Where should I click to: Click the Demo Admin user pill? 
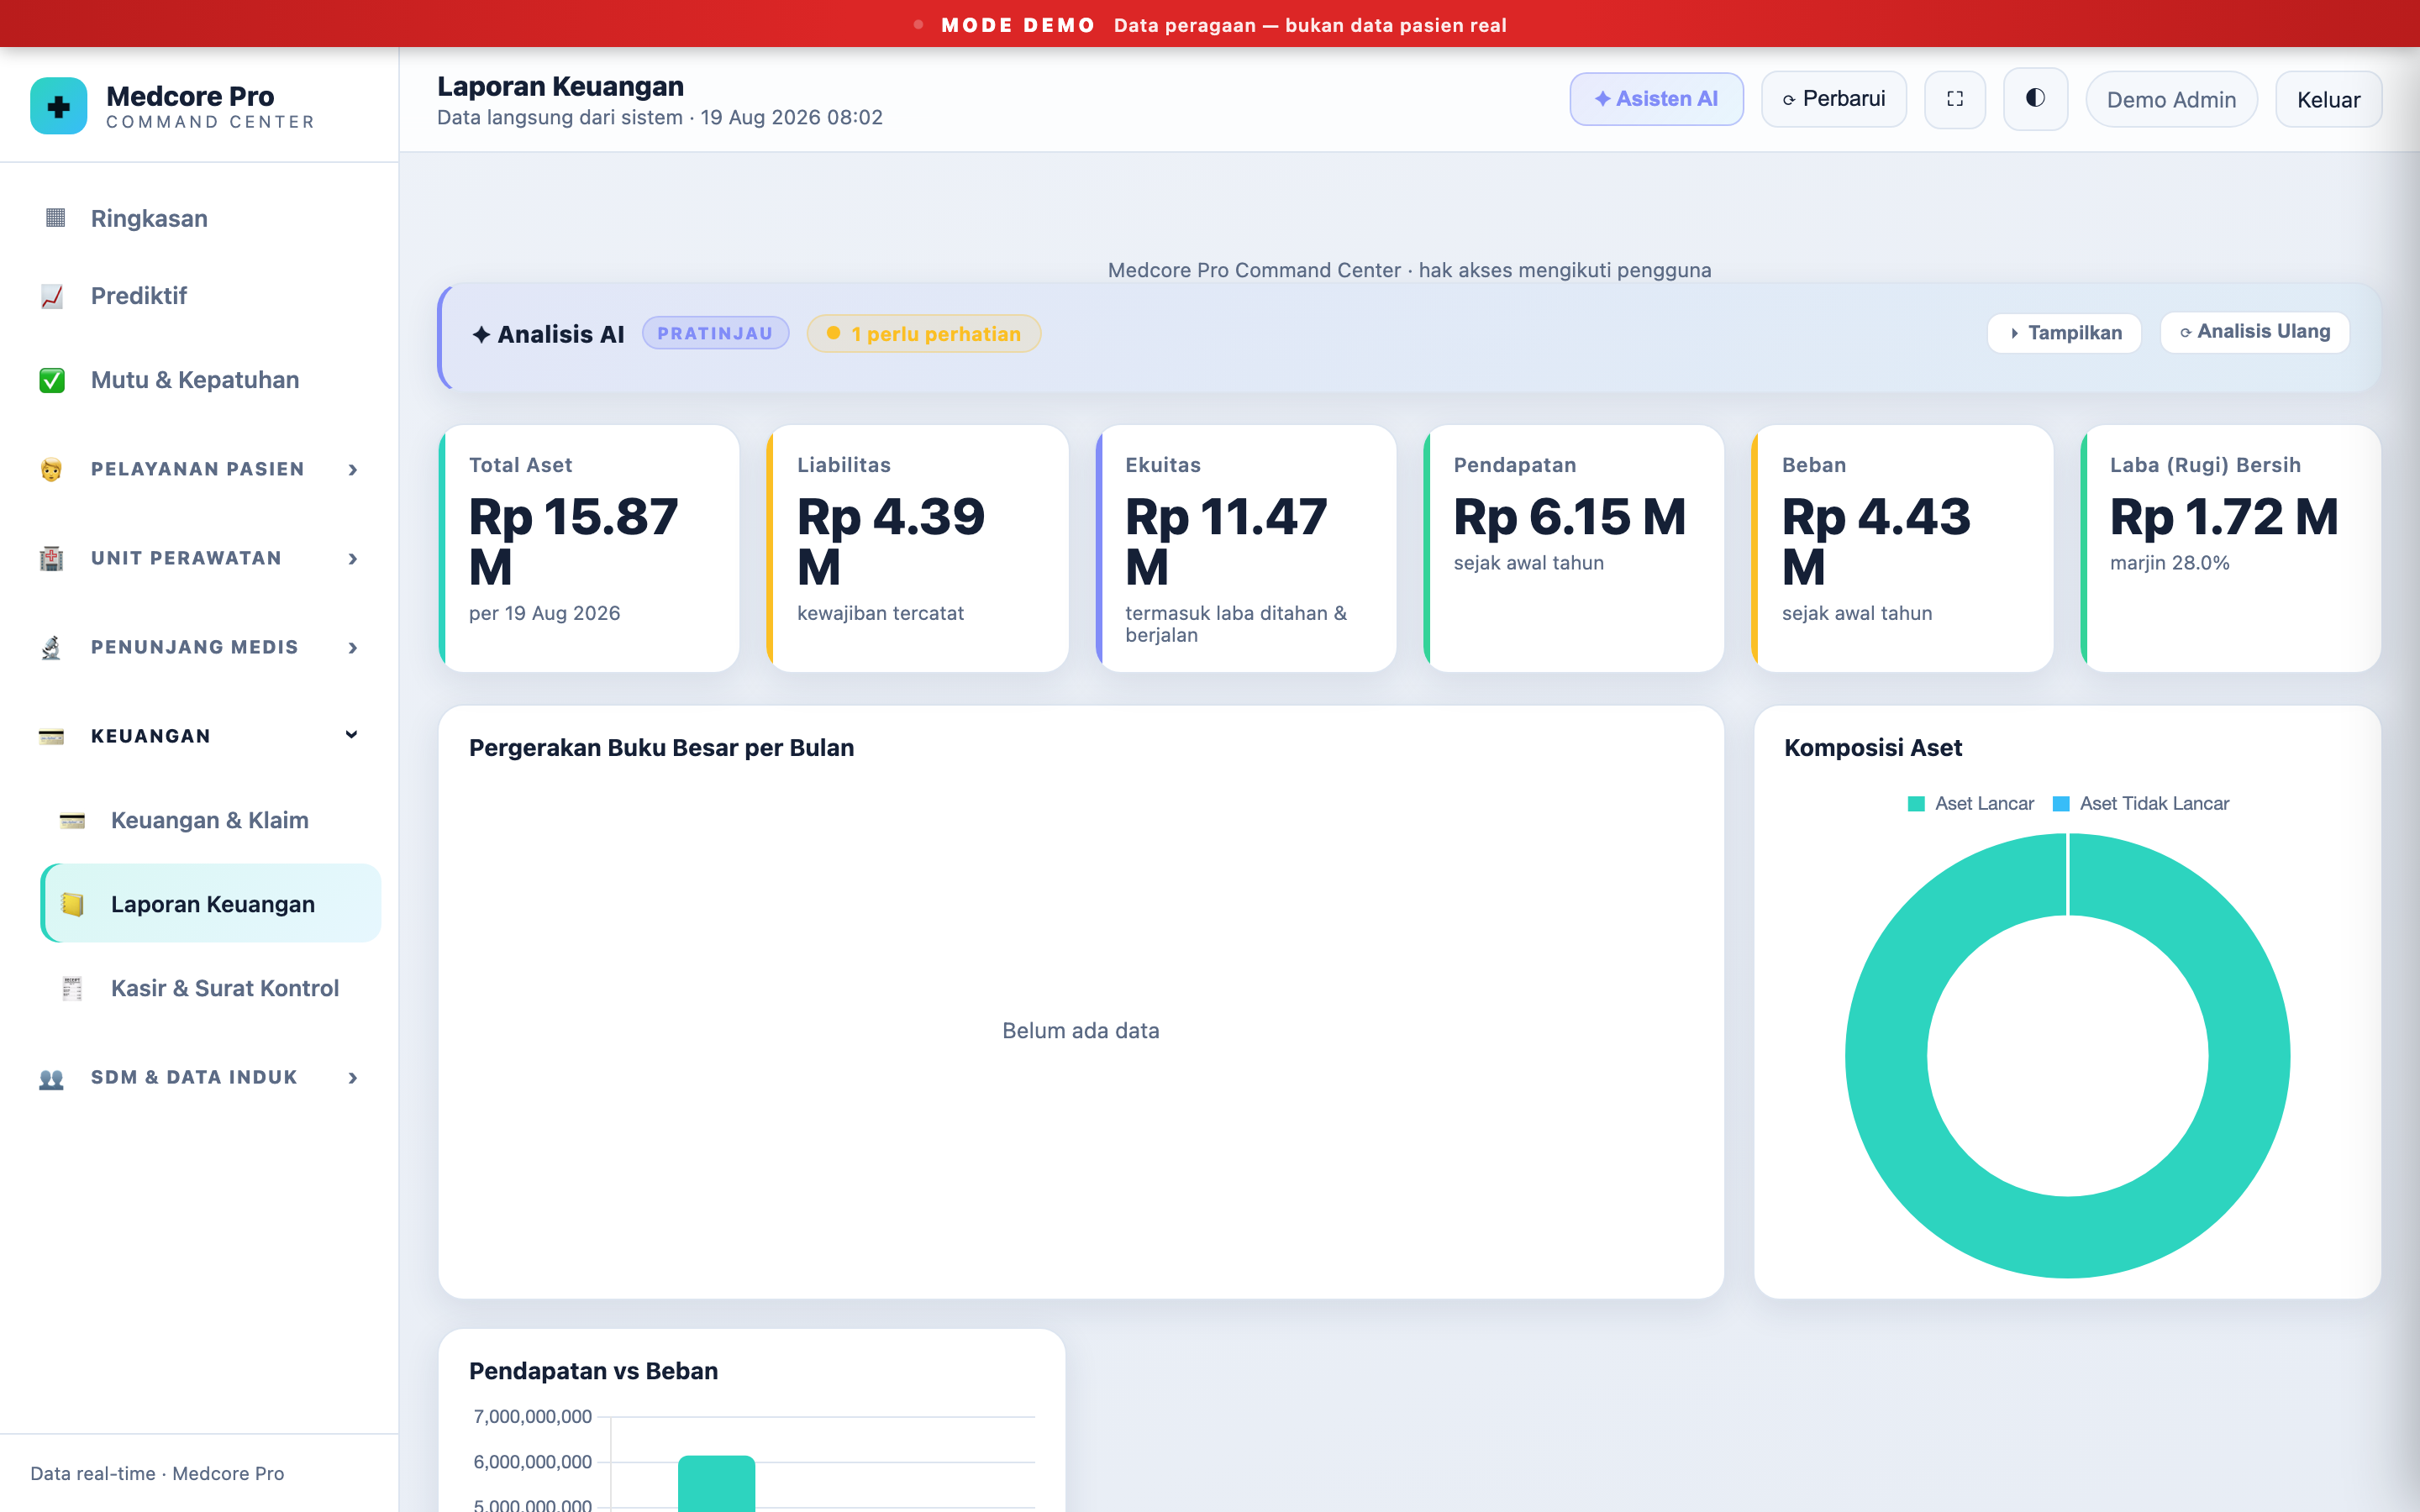click(x=2171, y=100)
